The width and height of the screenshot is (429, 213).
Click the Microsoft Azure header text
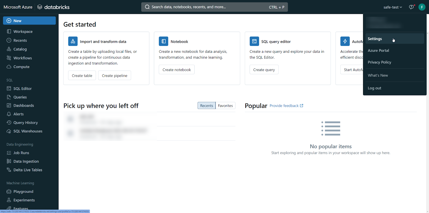click(x=18, y=7)
